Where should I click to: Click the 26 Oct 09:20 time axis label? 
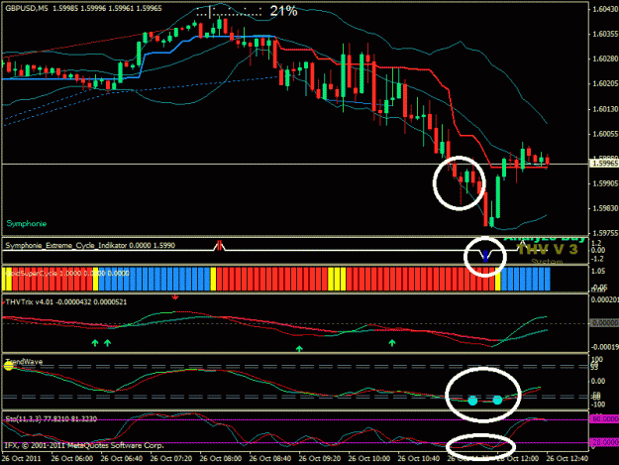click(x=320, y=459)
